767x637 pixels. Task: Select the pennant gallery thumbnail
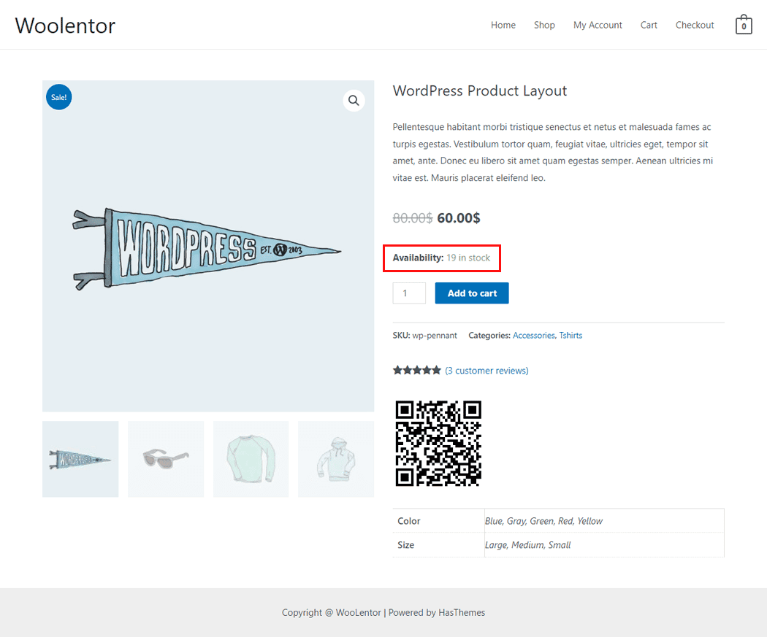pos(80,459)
